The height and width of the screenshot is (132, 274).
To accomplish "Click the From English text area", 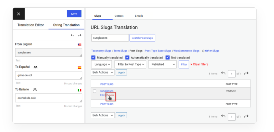I will [x=49, y=52].
